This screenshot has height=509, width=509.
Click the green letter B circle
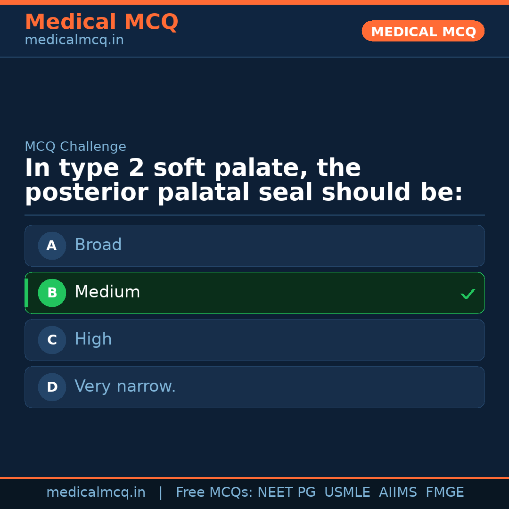coord(52,293)
